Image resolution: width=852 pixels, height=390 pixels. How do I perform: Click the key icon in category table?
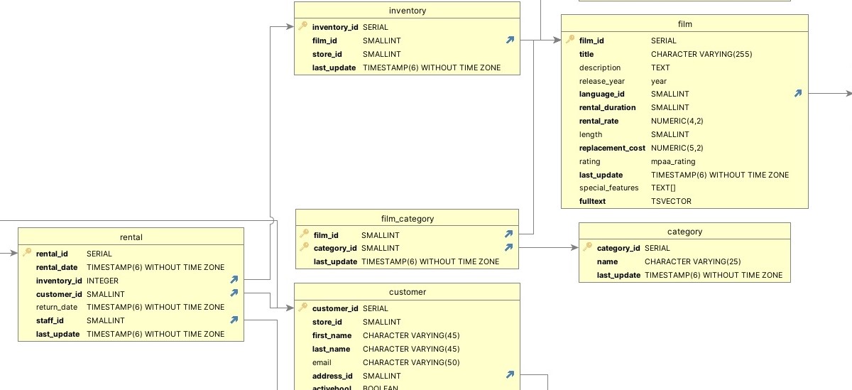[x=588, y=247]
